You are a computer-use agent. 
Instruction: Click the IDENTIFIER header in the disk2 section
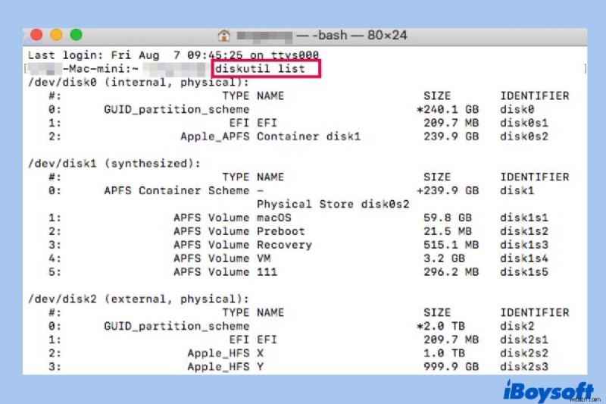(535, 312)
